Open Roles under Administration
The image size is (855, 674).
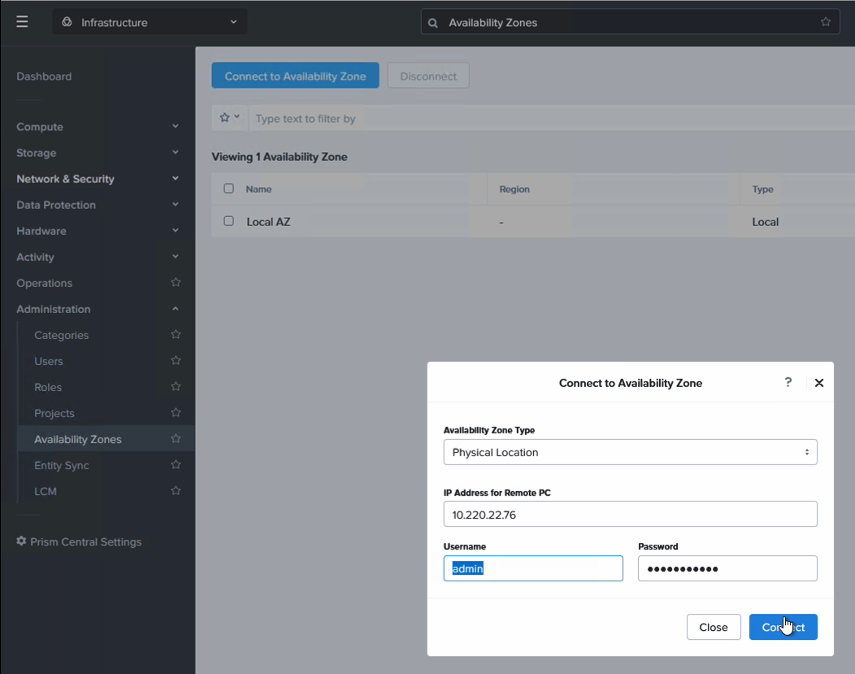point(48,387)
